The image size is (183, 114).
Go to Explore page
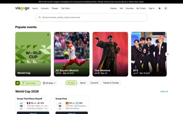[113, 8]
